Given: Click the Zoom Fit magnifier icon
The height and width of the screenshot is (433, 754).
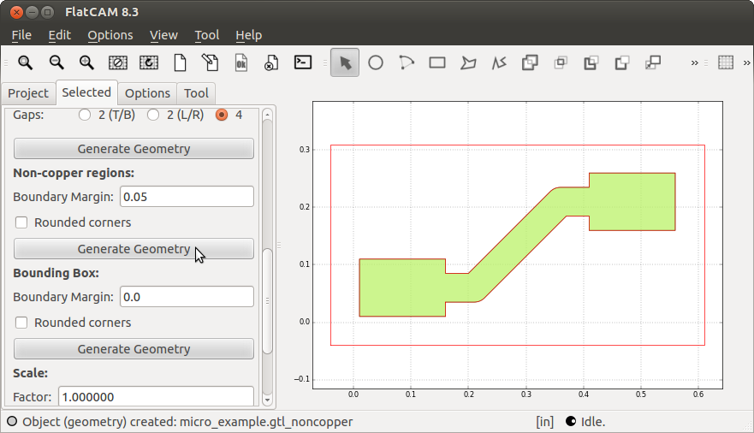Looking at the screenshot, I should click(x=26, y=62).
